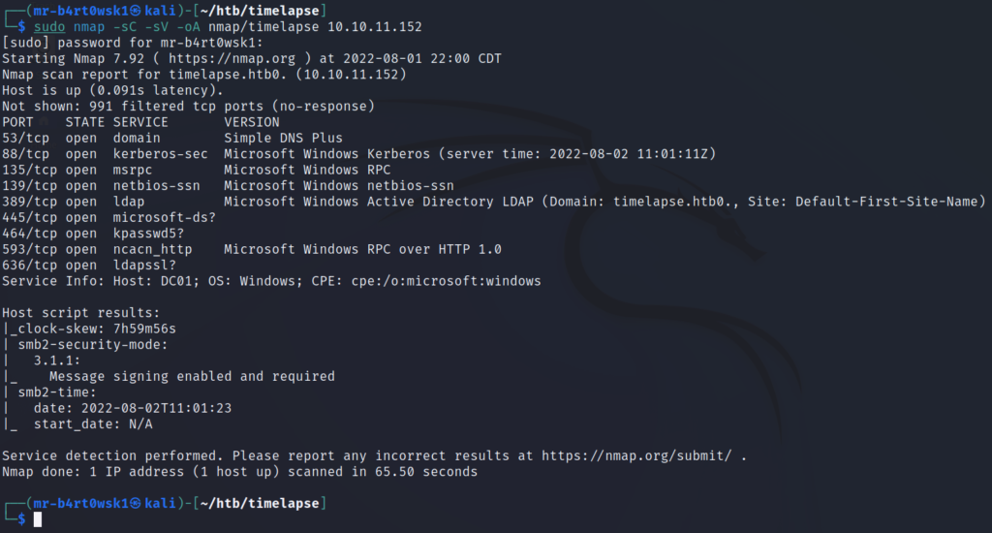
Task: Select the 636/tcp ldapssl? row
Action: (x=89, y=266)
